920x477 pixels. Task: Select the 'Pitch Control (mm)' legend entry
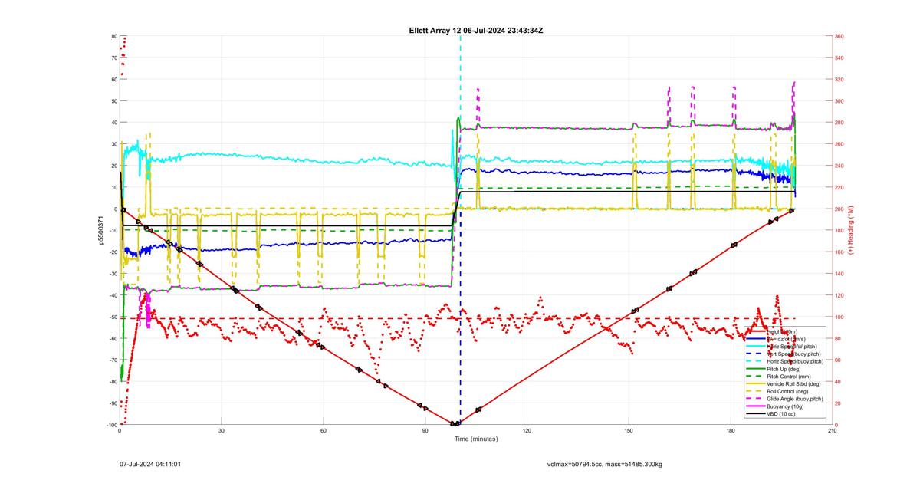coord(789,377)
